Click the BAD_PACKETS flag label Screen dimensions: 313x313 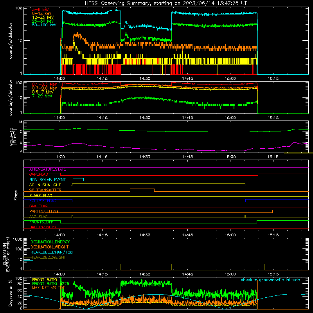(43, 227)
